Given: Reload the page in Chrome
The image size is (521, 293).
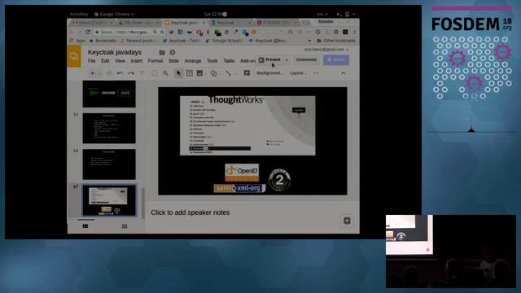Looking at the screenshot, I should (x=88, y=33).
